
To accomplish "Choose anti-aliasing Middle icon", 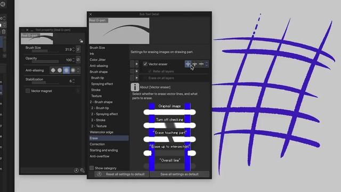I will [66, 70].
